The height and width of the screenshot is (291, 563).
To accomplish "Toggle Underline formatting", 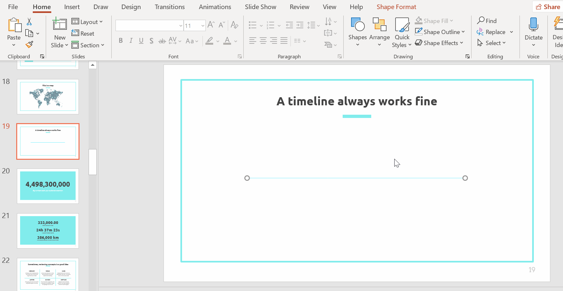I will [x=141, y=41].
